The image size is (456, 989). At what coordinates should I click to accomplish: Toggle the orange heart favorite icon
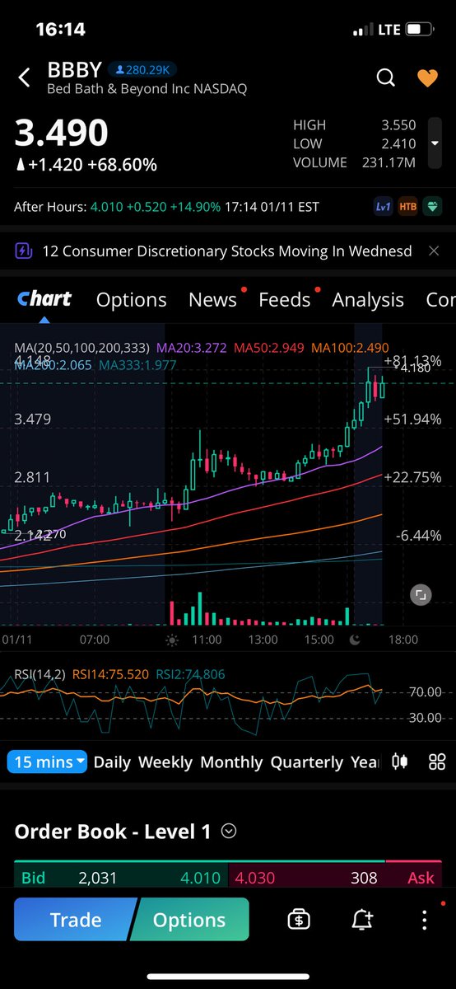(x=427, y=77)
